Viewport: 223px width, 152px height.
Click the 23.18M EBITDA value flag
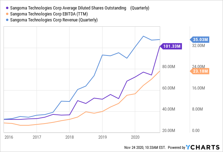click(199, 71)
